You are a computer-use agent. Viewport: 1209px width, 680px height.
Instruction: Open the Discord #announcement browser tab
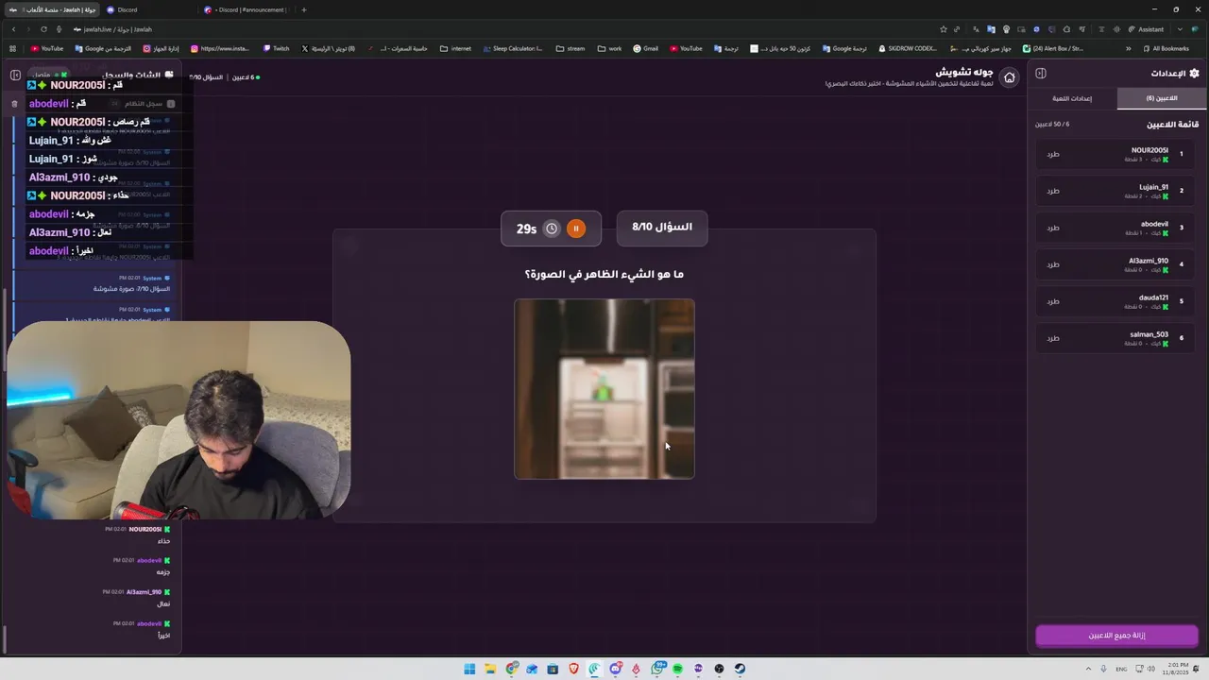click(246, 9)
